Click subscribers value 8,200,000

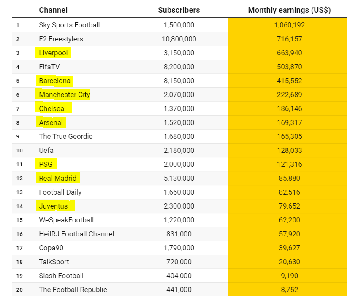pos(179,67)
